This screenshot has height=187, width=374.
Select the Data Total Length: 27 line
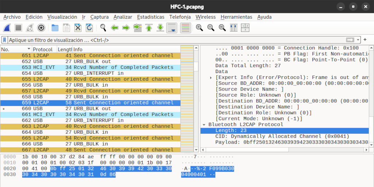285,66
